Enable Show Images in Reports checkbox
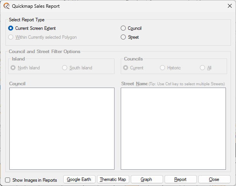The width and height of the screenshot is (236, 186). coord(8,180)
